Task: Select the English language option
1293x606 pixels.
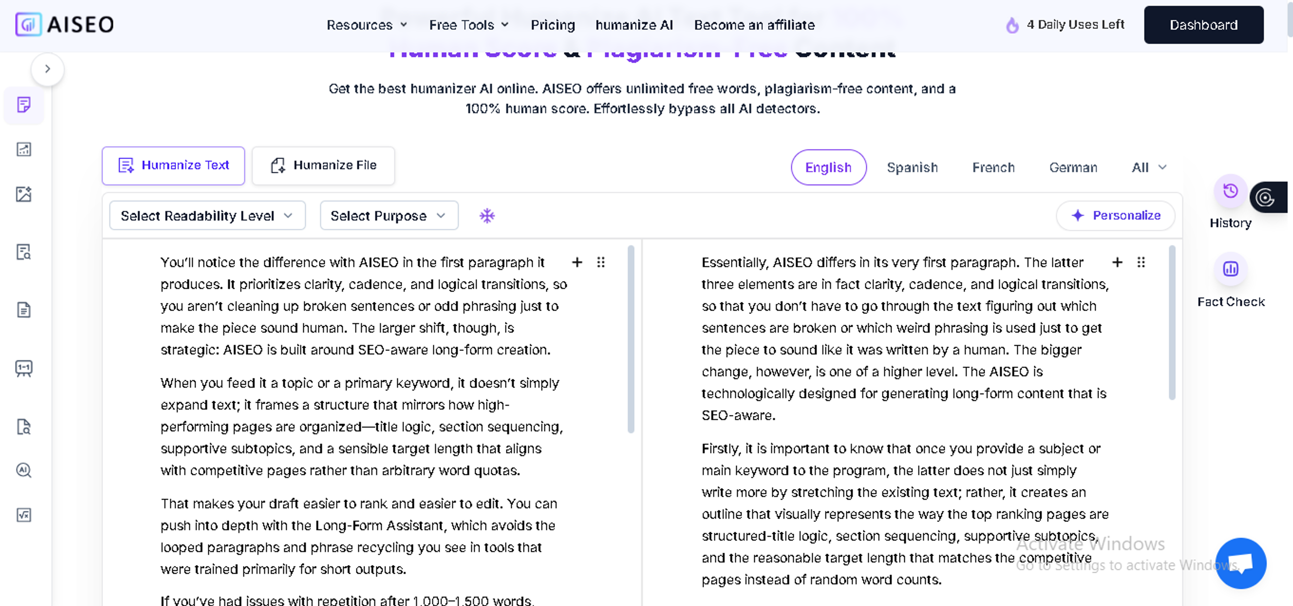Action: 828,167
